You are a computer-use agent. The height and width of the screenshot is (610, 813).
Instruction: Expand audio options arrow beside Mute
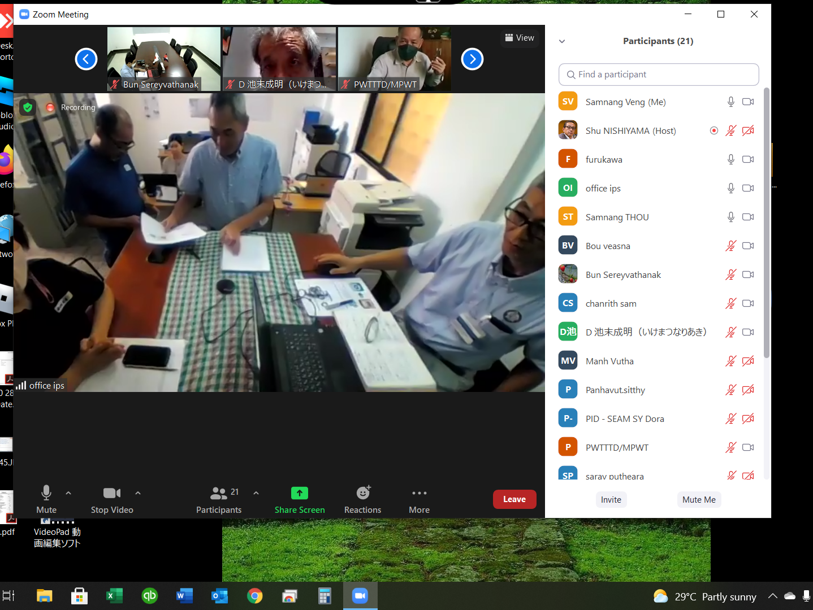pyautogui.click(x=68, y=493)
